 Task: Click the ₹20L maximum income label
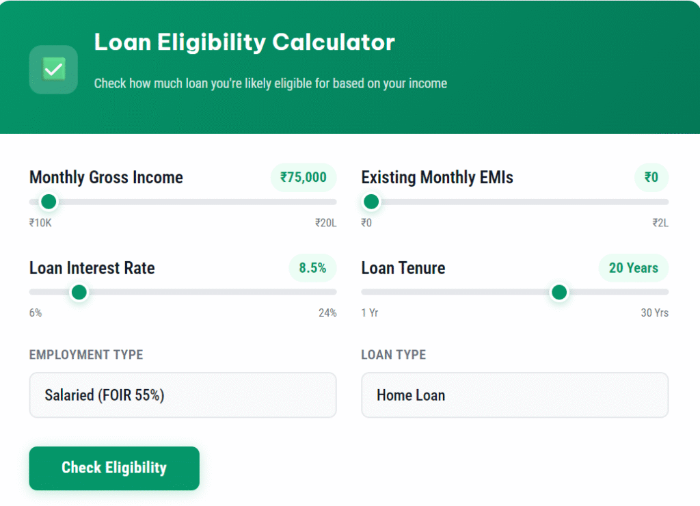[x=326, y=223]
